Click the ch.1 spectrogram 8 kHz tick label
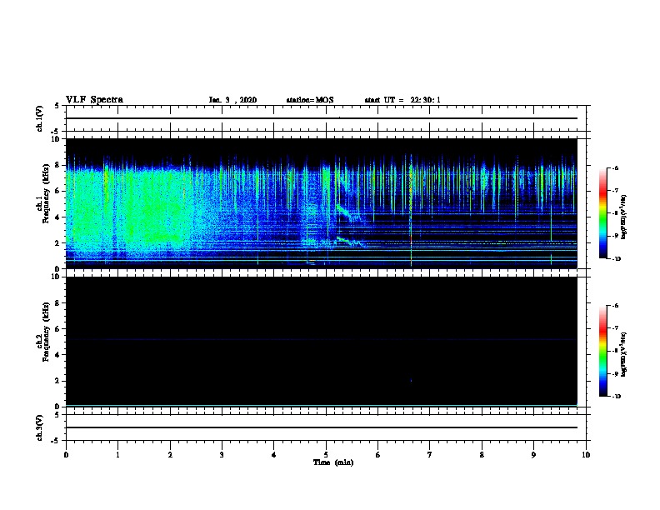The image size is (660, 510). [57, 165]
